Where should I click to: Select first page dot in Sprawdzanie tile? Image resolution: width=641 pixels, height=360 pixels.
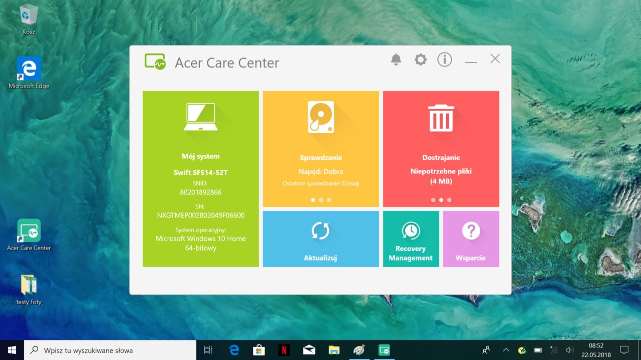(x=313, y=199)
